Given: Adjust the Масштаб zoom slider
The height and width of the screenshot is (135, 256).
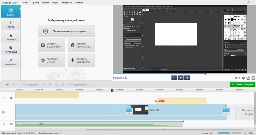Looking at the screenshot, I should tap(231, 133).
